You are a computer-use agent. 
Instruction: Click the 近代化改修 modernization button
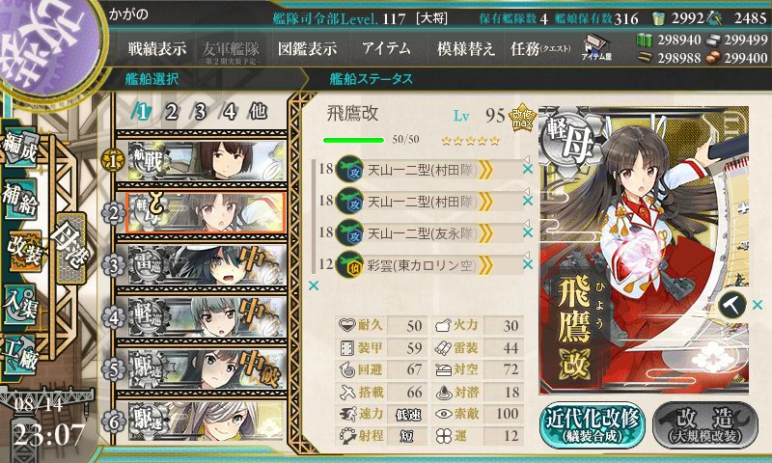pyautogui.click(x=593, y=425)
